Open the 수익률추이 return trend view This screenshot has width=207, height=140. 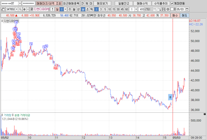[x=161, y=3]
